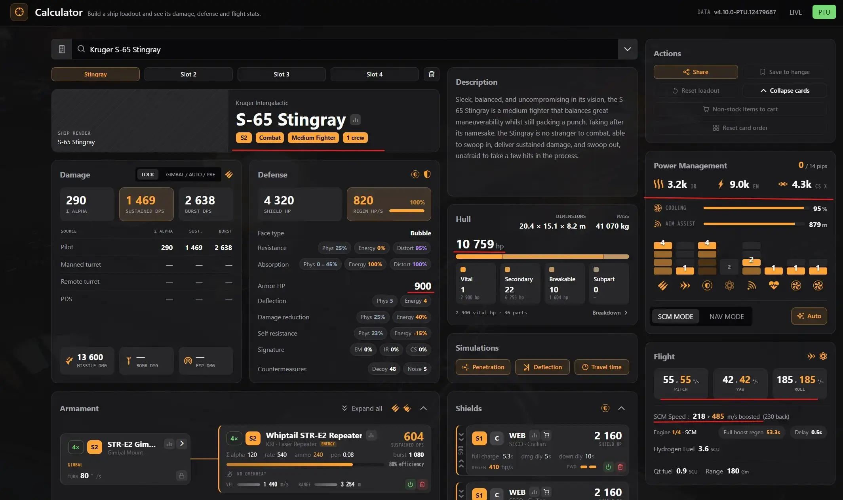Click Reset loadout
This screenshot has width=843, height=500.
tap(696, 90)
